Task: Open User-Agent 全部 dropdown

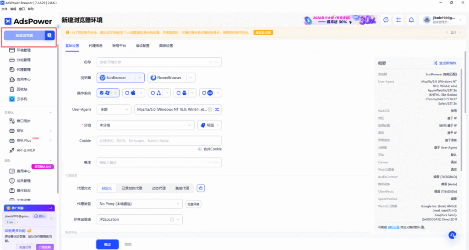Action: coord(114,109)
